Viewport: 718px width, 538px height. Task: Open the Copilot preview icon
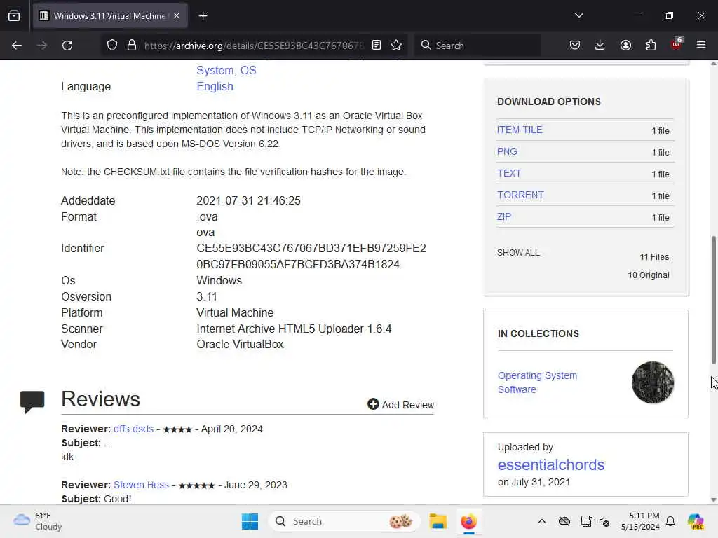(x=696, y=521)
